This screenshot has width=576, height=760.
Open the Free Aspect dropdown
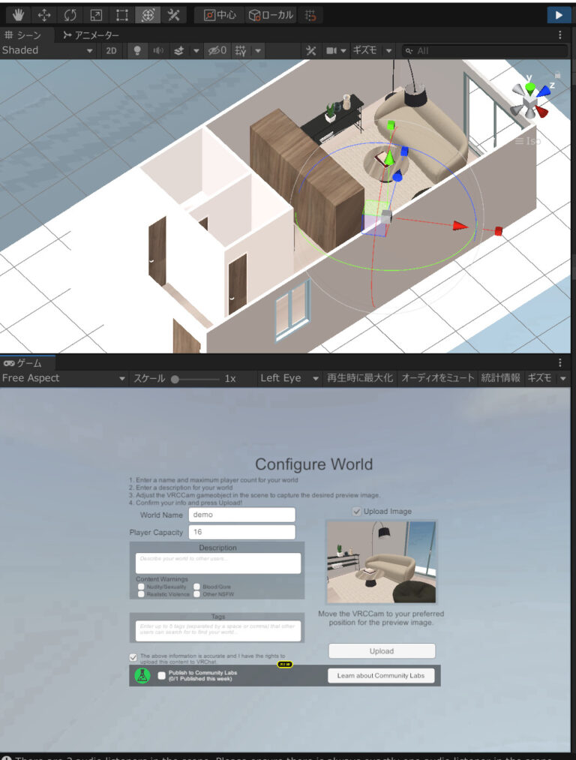(x=63, y=378)
